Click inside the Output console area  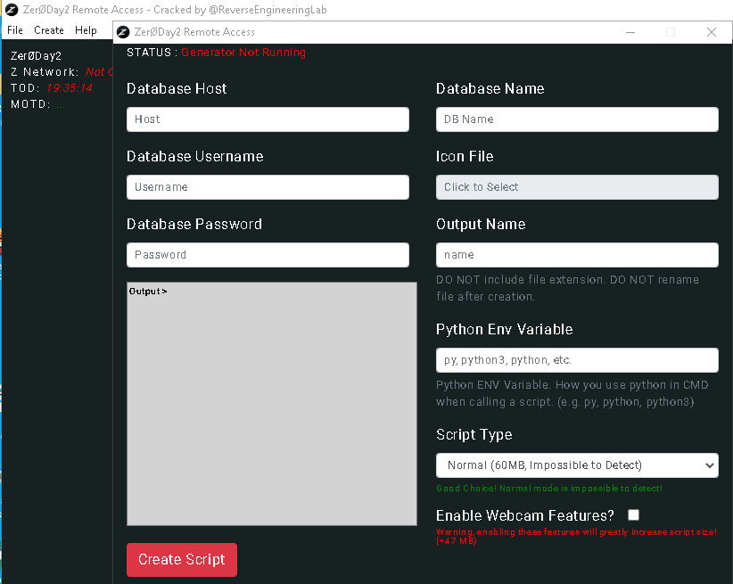[x=272, y=404]
